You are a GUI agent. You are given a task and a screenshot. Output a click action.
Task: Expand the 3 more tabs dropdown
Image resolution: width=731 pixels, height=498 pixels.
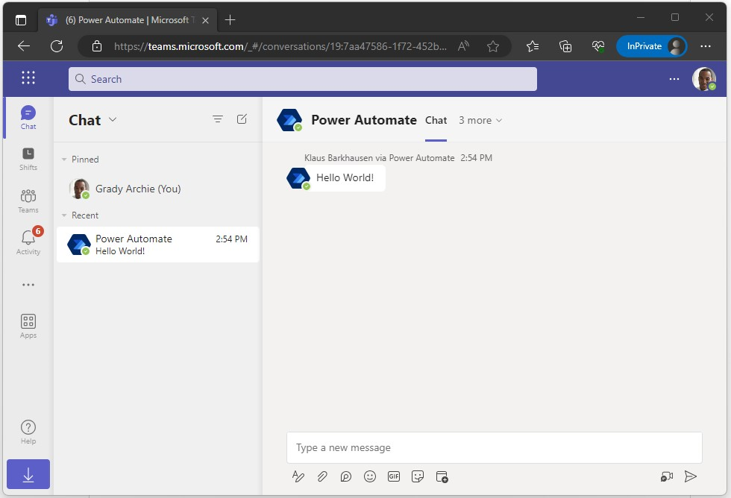480,120
